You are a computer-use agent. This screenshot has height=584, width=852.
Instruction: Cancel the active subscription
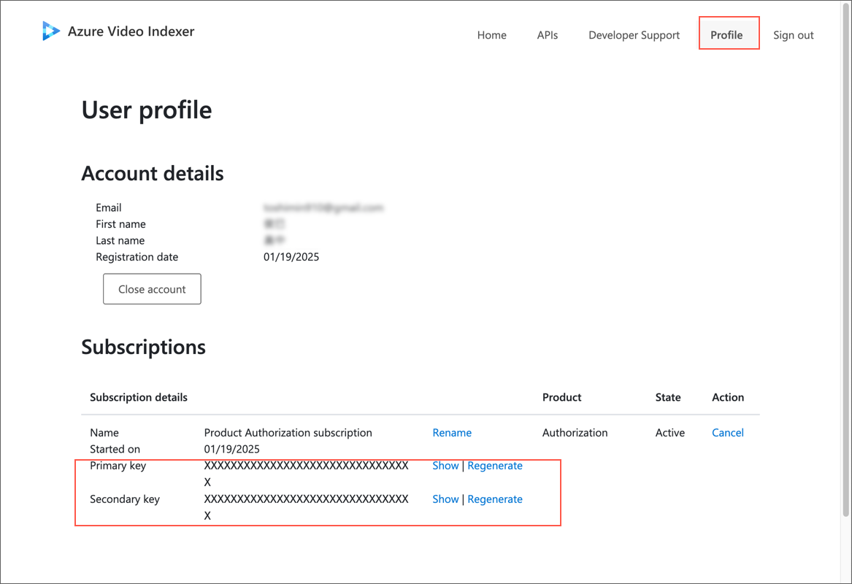(x=728, y=432)
